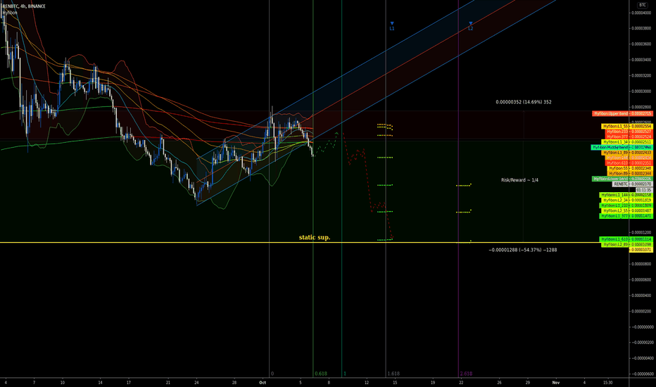Click the Hyfibon:L1_610 price label

(x=626, y=239)
